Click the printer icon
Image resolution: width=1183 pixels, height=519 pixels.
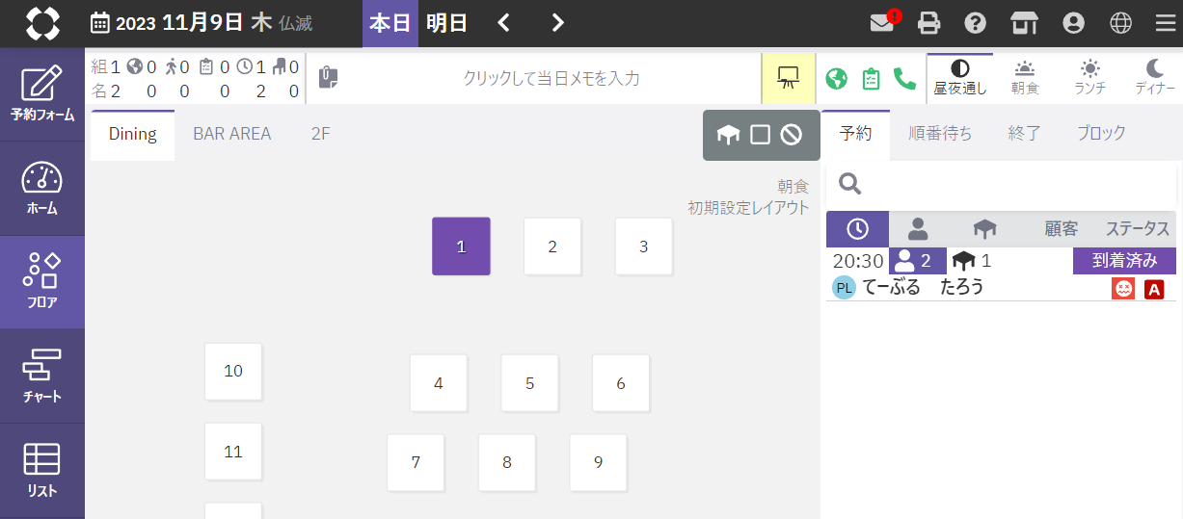[x=928, y=23]
